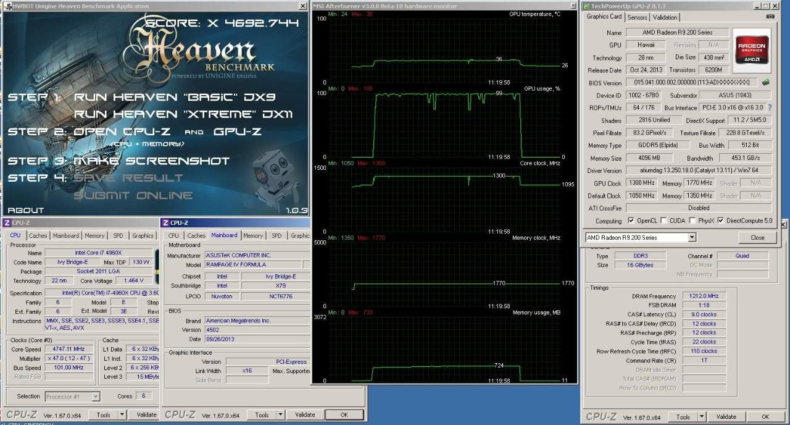790x425 pixels.
Task: Click the About link in Heaven app
Action: tap(25, 210)
